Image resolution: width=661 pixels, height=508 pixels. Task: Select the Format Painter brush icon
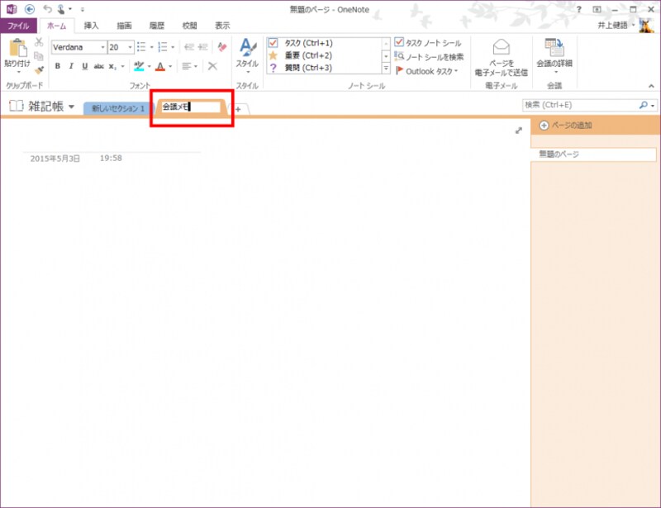pos(39,70)
